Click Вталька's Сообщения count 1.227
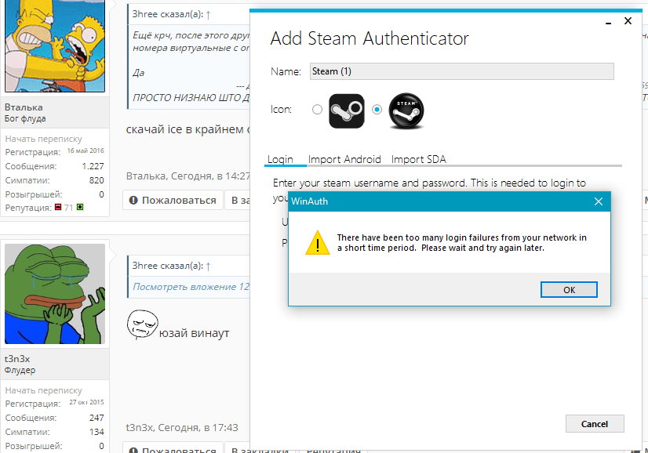Viewport: 648px width, 453px height. pyautogui.click(x=93, y=166)
